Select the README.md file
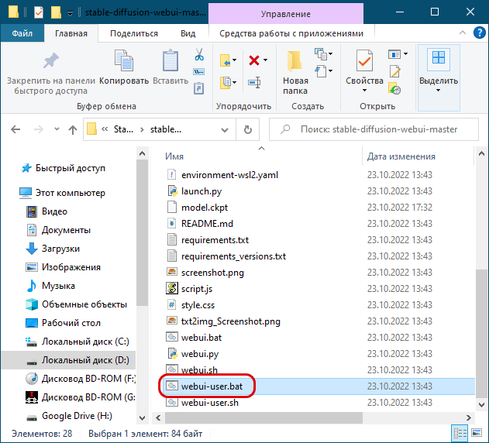Viewport: 489px width, 443px height. (207, 224)
